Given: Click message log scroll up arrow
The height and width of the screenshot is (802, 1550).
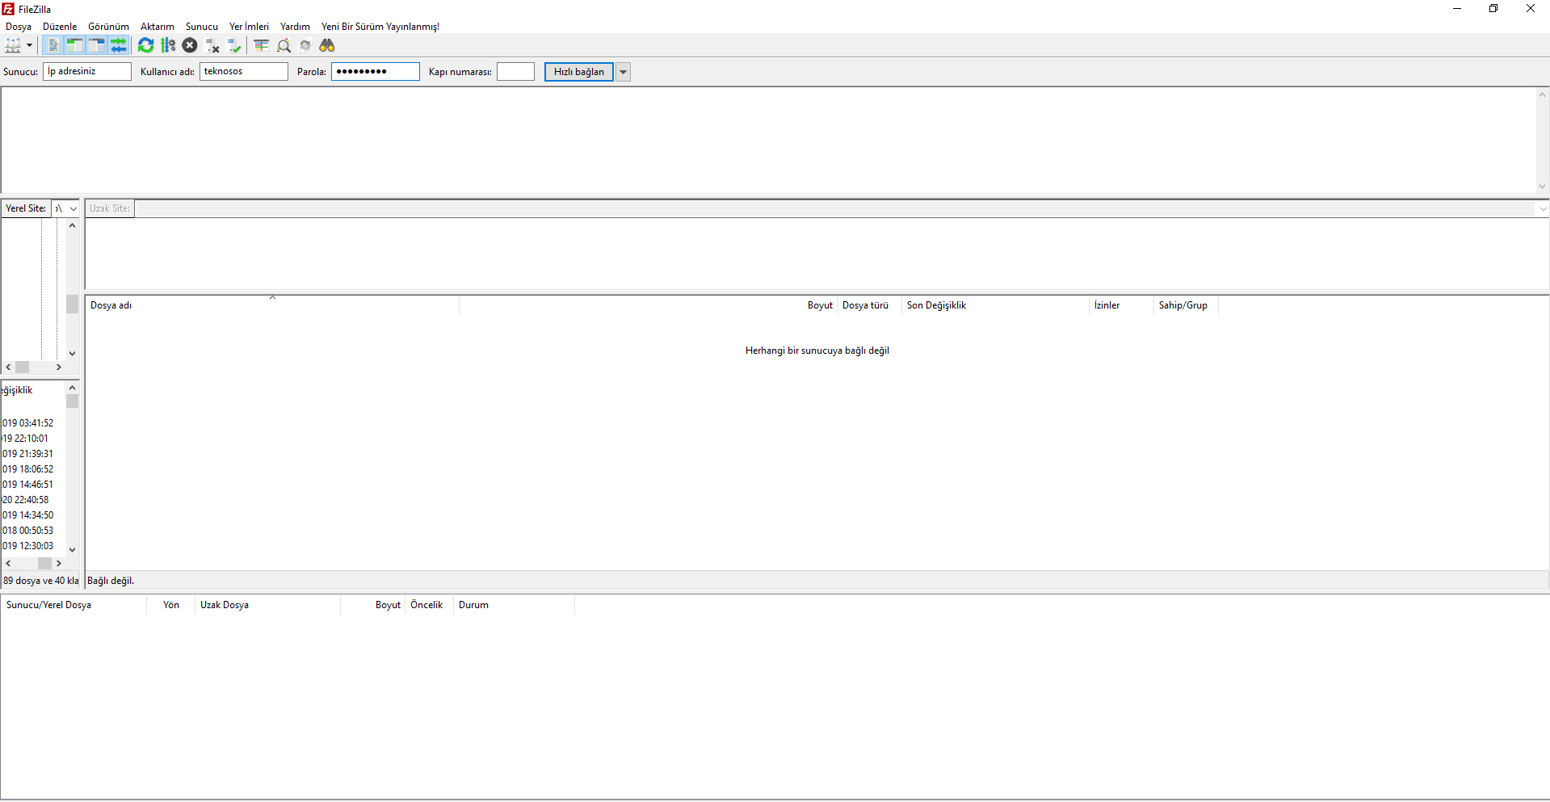Looking at the screenshot, I should coord(1542,94).
